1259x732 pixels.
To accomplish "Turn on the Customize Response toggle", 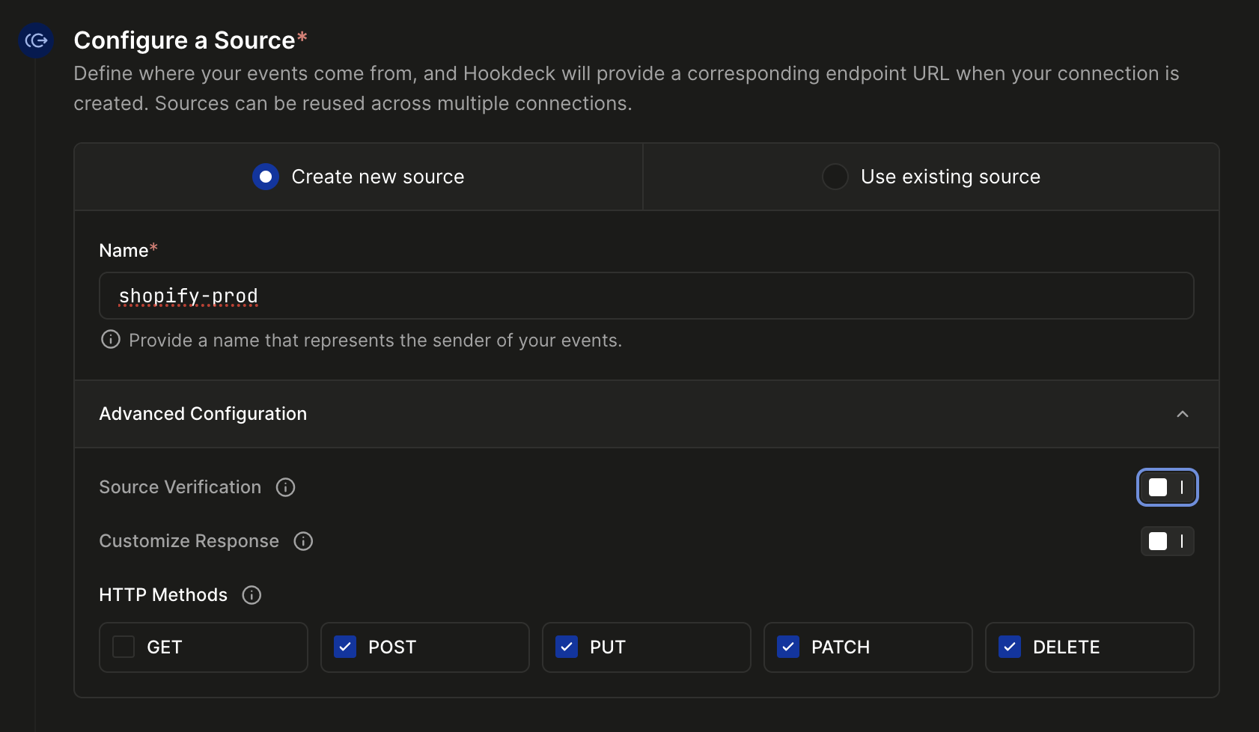I will pos(1167,541).
